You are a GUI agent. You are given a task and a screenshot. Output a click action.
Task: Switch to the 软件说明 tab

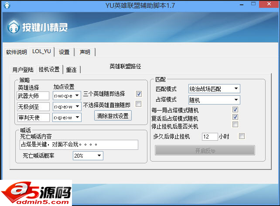click(x=17, y=52)
